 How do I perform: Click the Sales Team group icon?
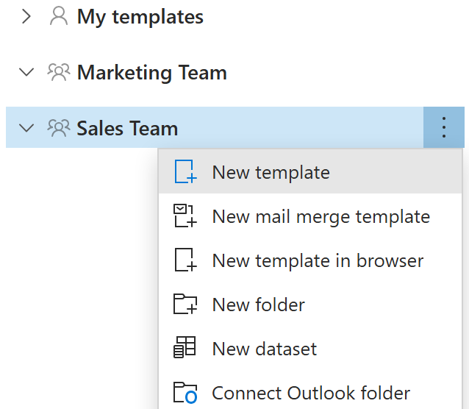coord(58,128)
